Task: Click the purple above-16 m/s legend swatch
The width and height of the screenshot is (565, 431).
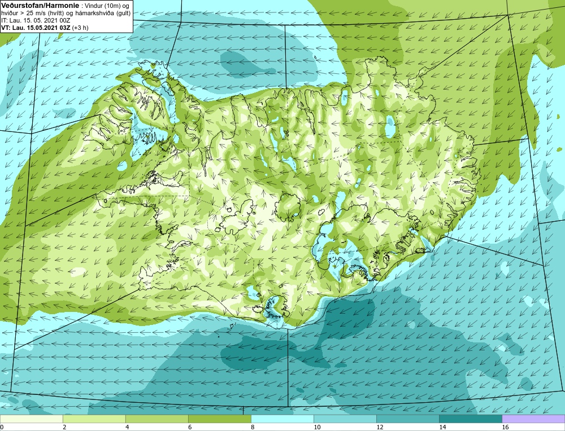Action: click(533, 419)
